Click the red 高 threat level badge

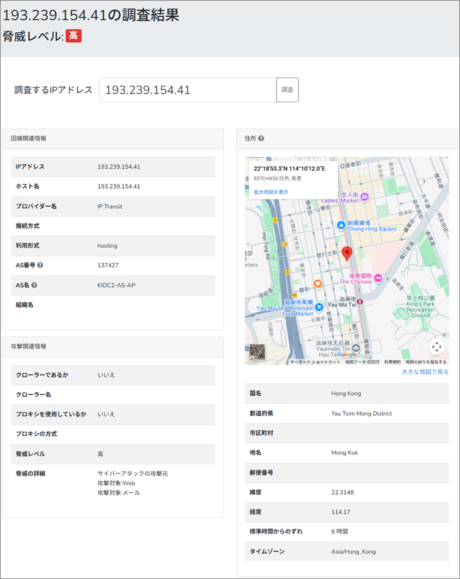74,36
